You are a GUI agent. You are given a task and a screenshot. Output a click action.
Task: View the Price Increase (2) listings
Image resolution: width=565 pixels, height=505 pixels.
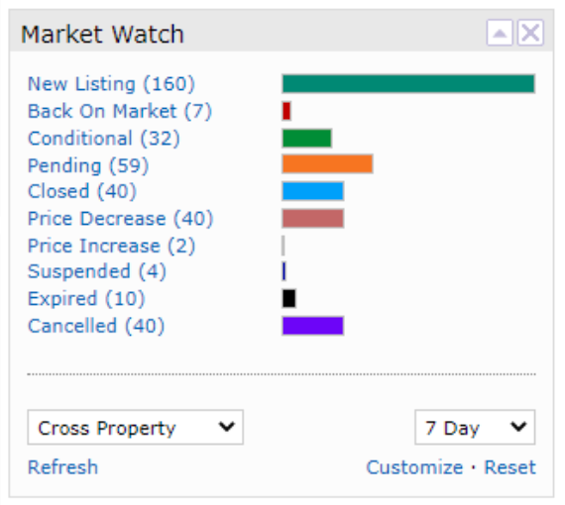point(111,246)
